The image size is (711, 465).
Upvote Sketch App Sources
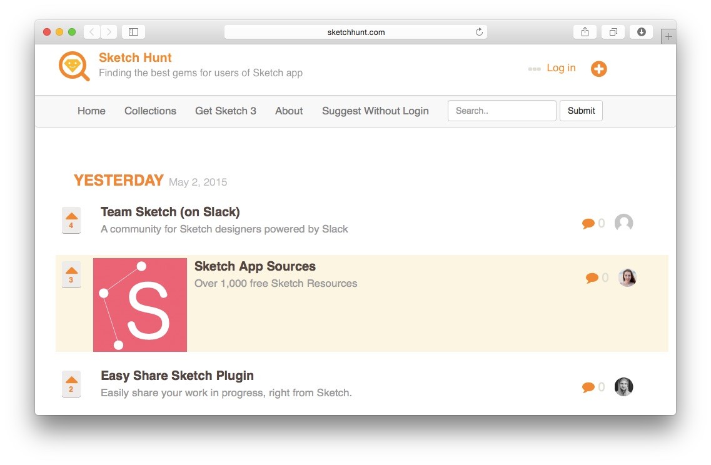click(x=71, y=274)
